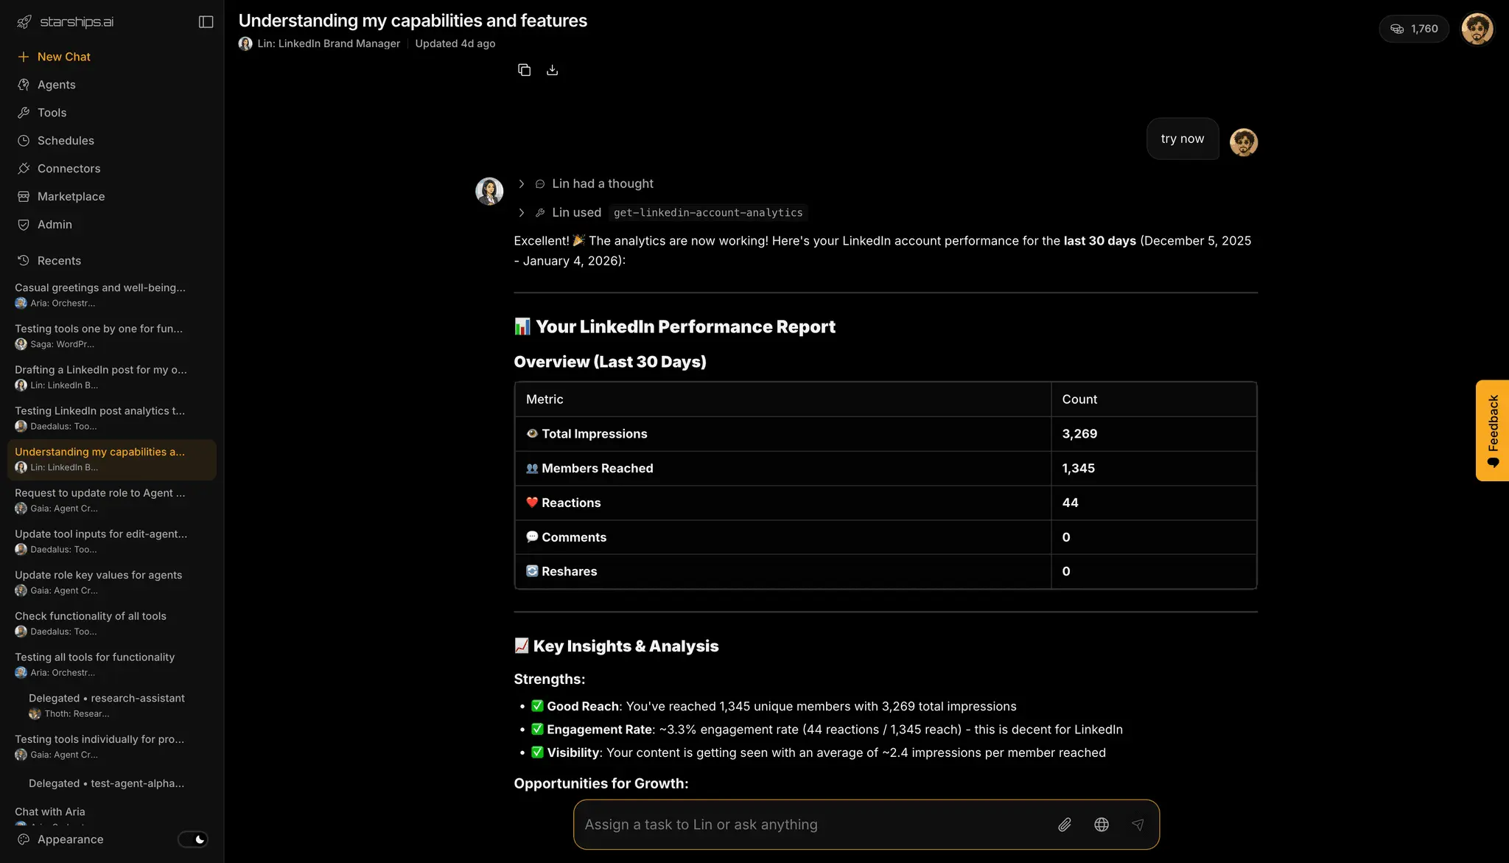Click the Marketplace store icon
The height and width of the screenshot is (863, 1509).
click(x=24, y=197)
